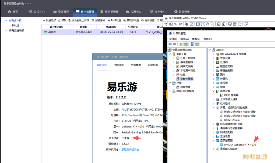Click the IP地址 column header

point(84,27)
